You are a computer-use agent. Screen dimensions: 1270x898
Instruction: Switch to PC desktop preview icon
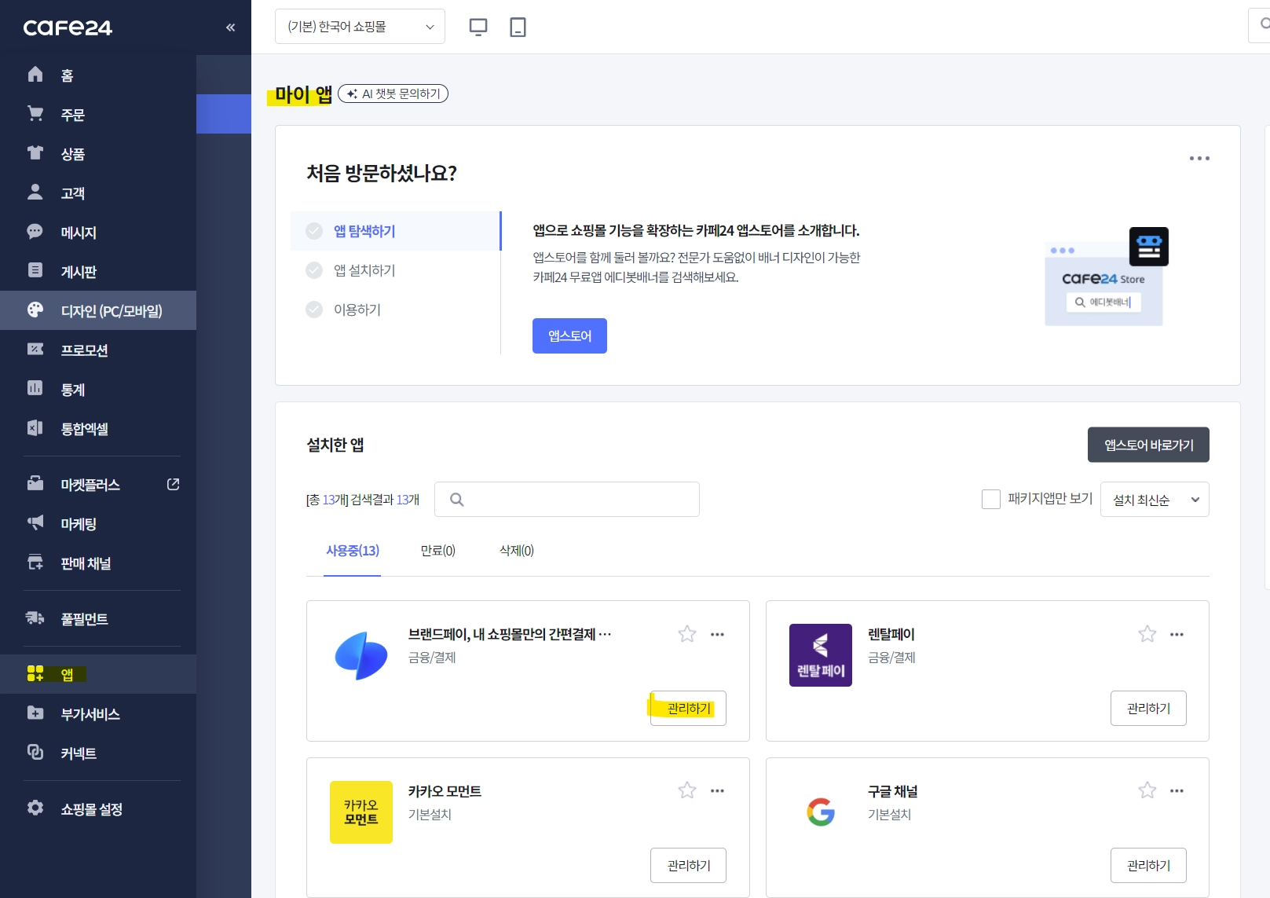pos(478,27)
